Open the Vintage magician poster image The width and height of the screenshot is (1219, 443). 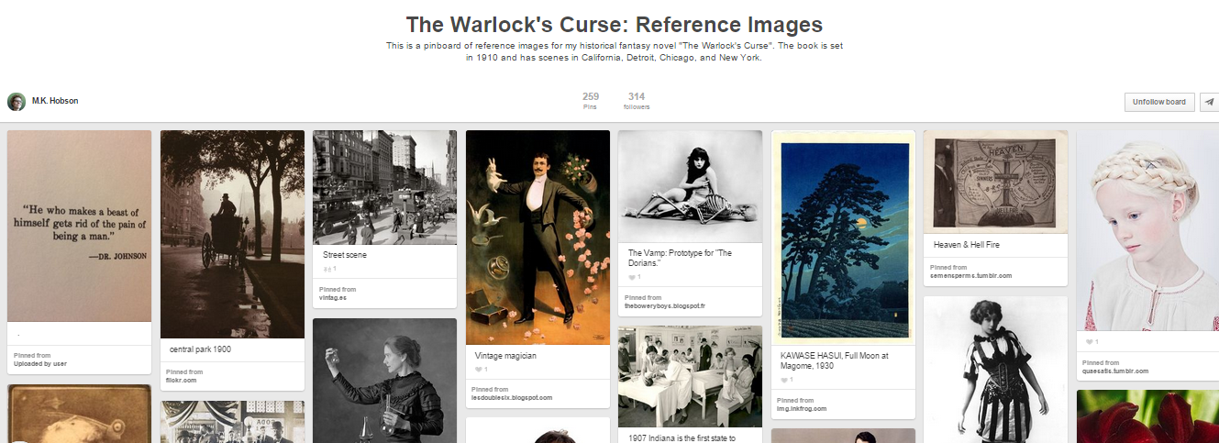pos(537,238)
